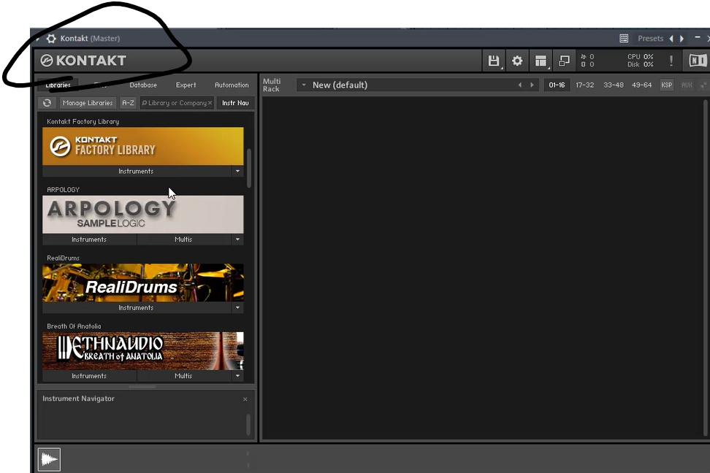
Task: Clear the library search field X
Action: [210, 103]
